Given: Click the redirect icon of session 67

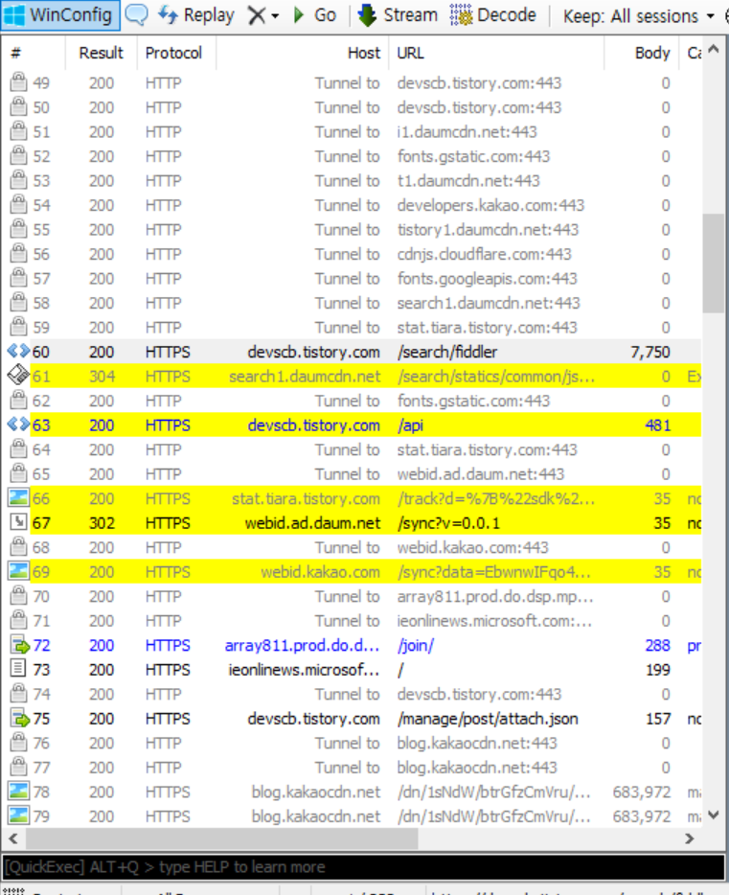Looking at the screenshot, I should click(x=19, y=522).
